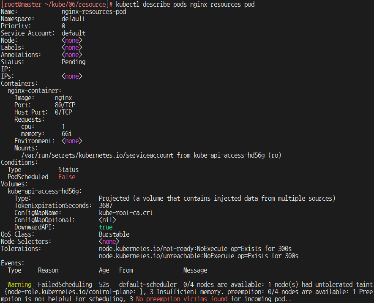Click the Projected volume type description
Screen dimensions: 374x303
pos(217,198)
